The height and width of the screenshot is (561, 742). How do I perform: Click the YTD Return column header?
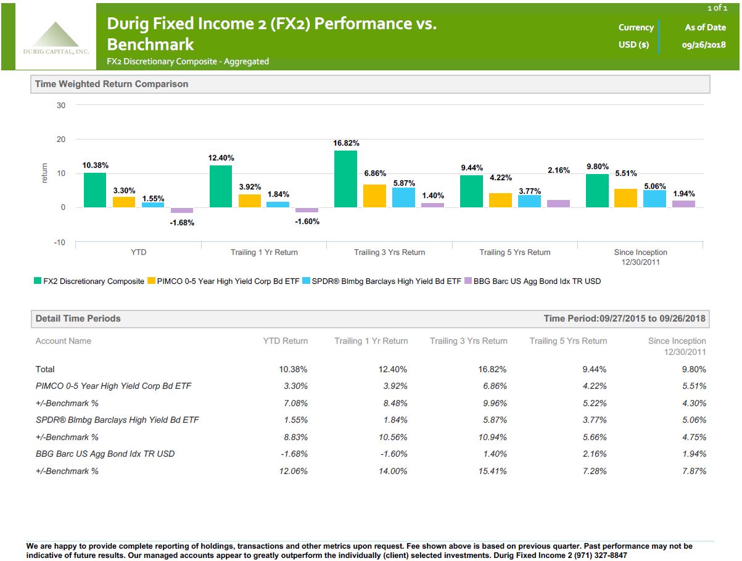coord(286,341)
